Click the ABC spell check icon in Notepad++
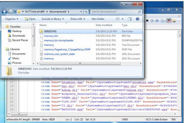 [x=169, y=21]
